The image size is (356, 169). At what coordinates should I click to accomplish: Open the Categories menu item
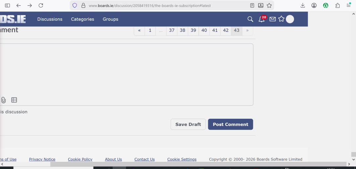coord(82,19)
